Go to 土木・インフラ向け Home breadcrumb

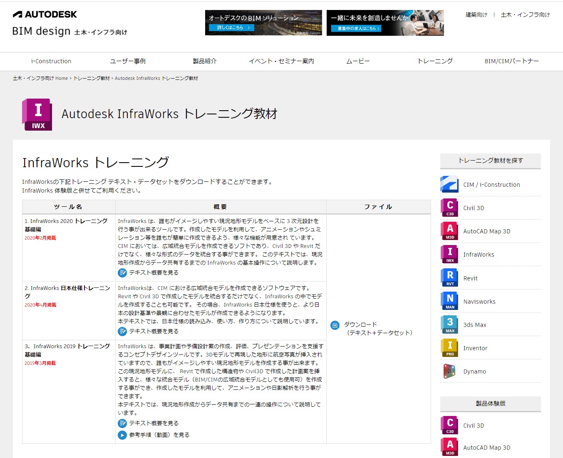tap(40, 78)
